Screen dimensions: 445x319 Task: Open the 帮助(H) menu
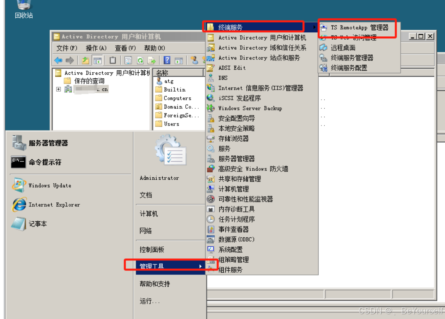pyautogui.click(x=155, y=48)
